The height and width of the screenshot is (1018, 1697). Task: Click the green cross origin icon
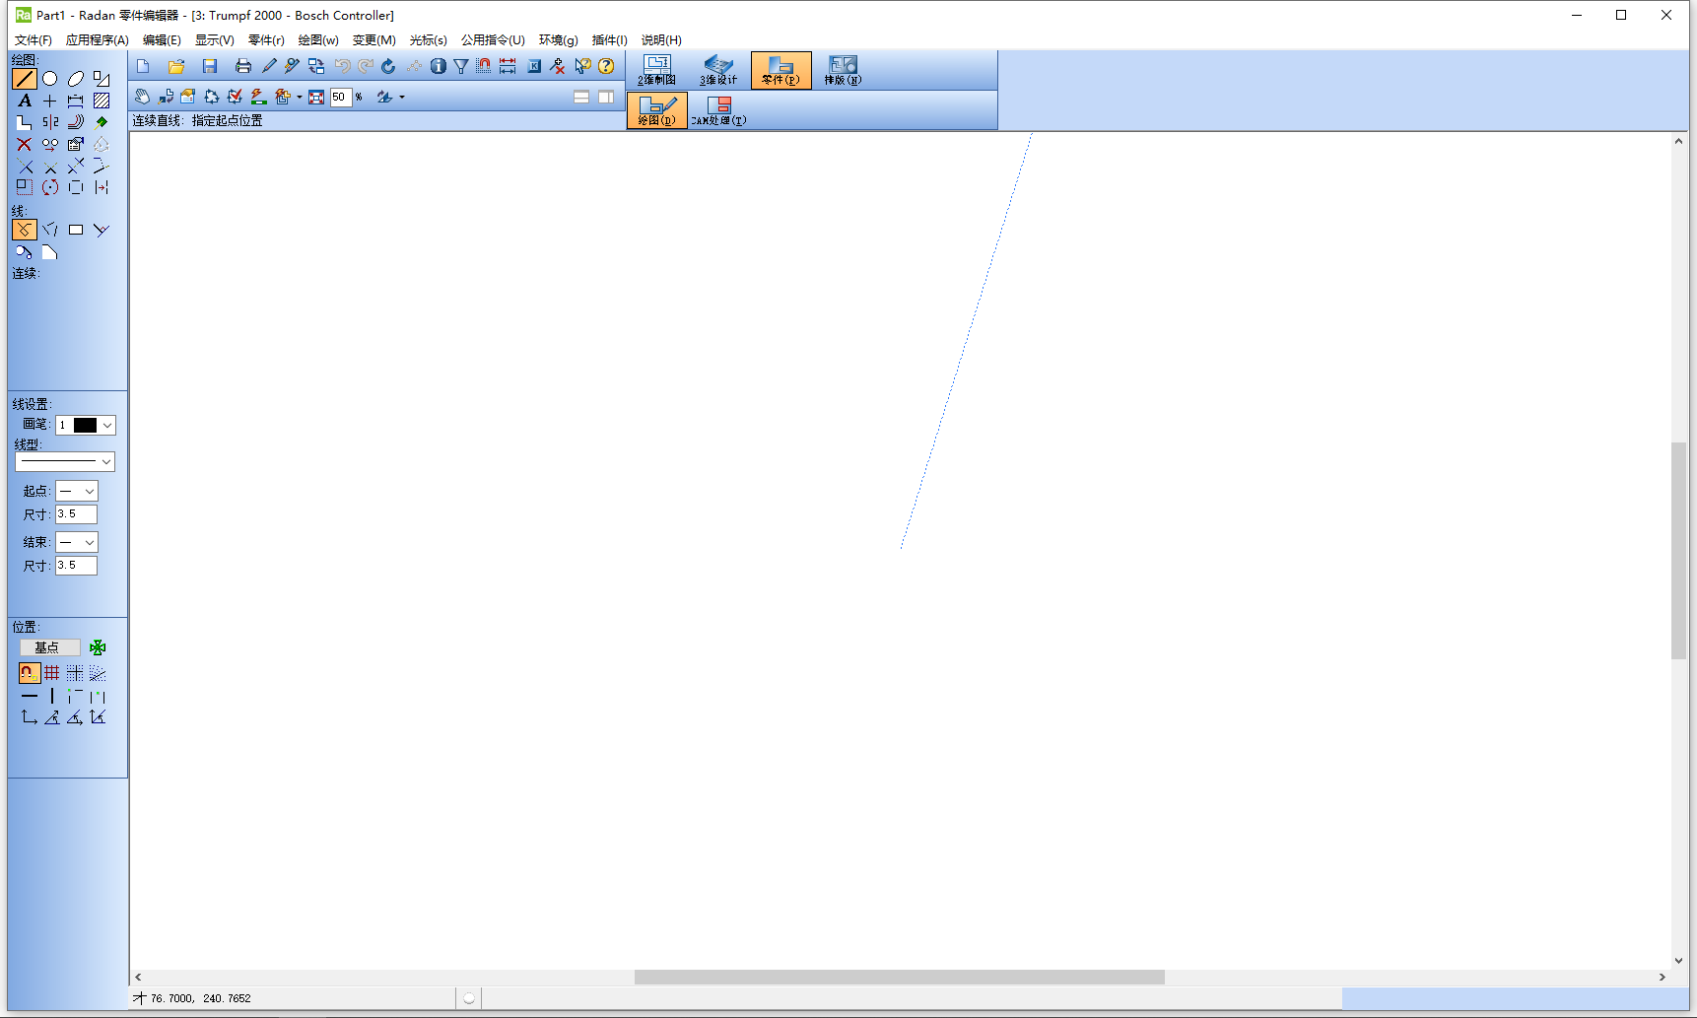coord(98,647)
